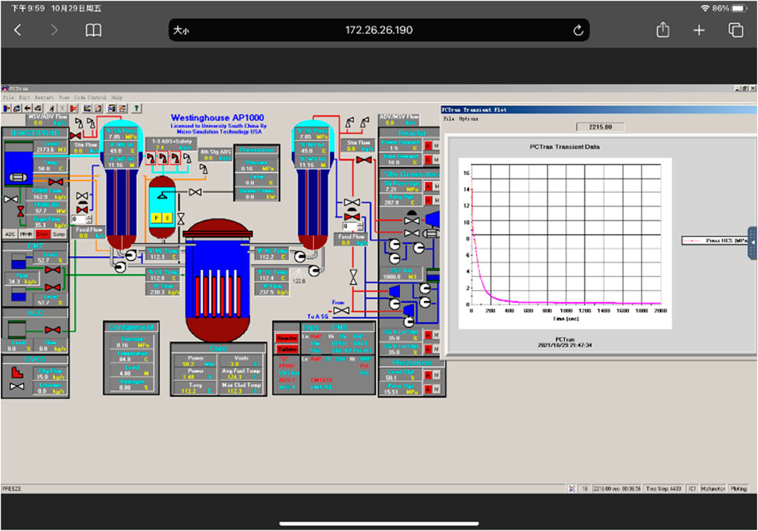The width and height of the screenshot is (758, 531).
Task: Toggle SG Press Stpt to M (manual)
Action: pyautogui.click(x=436, y=186)
